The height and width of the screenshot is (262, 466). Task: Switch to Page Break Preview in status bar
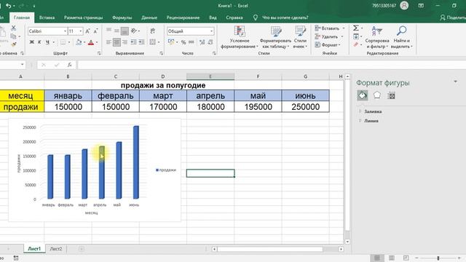[406, 258]
